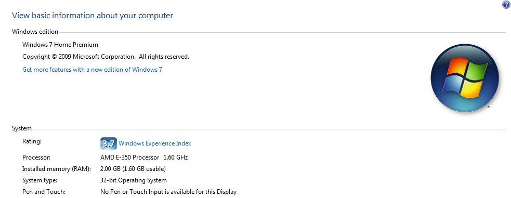The width and height of the screenshot is (511, 198).
Task: Select the Windows edition section header
Action: point(35,32)
